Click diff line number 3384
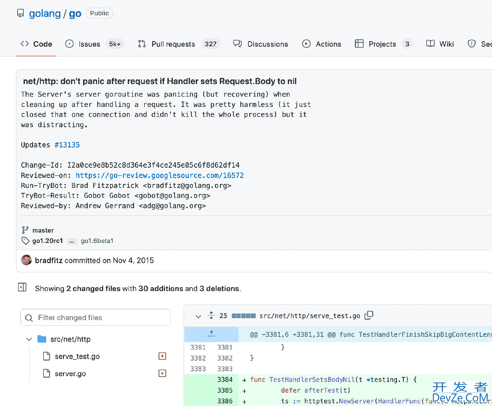492x406 pixels. pyautogui.click(x=225, y=380)
